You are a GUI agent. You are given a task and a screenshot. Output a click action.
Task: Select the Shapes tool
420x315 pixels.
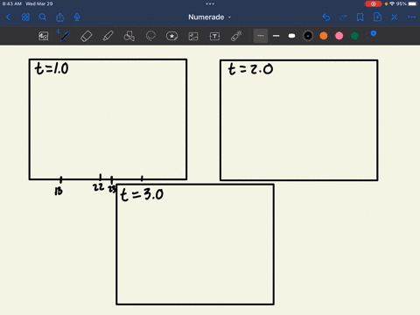pyautogui.click(x=129, y=36)
